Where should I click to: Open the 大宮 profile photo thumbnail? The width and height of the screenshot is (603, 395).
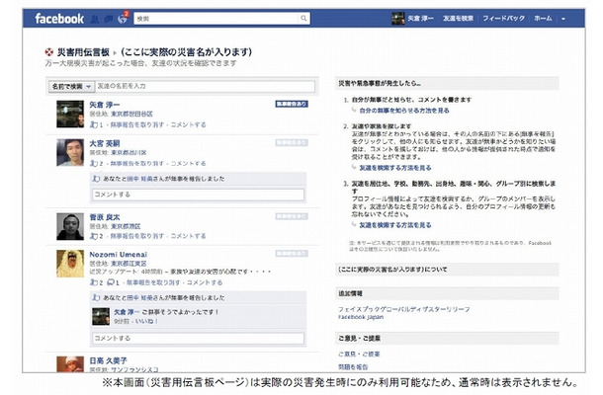(70, 152)
